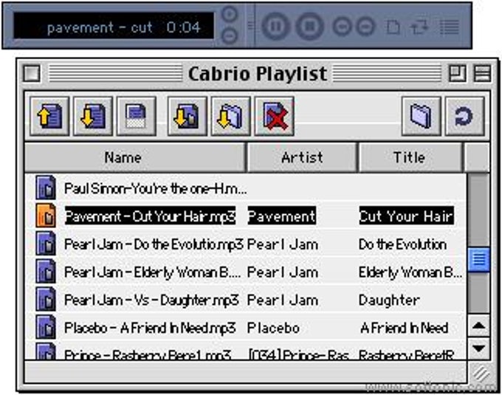The image size is (502, 395).
Task: Click the 'Placebo' artist cell
Action: click(x=273, y=328)
